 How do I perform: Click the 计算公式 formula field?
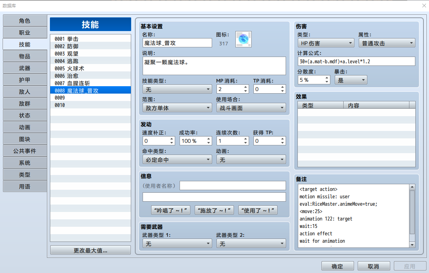[x=357, y=61]
